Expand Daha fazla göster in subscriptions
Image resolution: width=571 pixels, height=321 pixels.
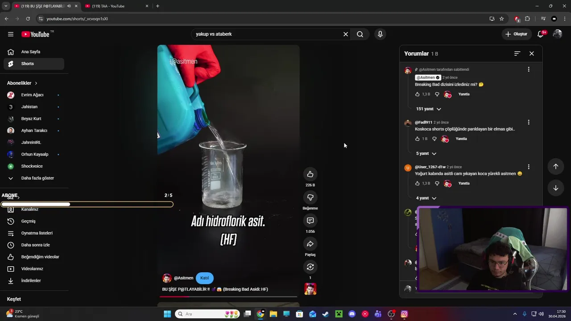(x=34, y=178)
